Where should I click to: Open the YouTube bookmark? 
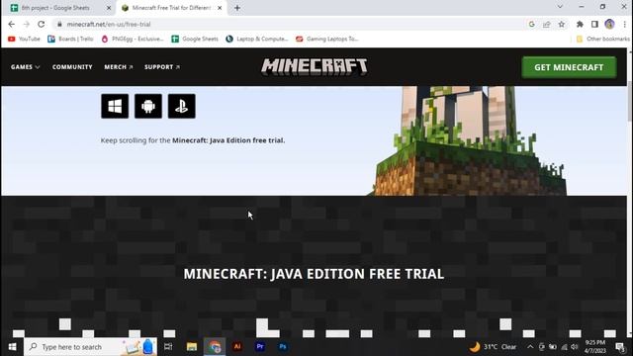[24, 39]
